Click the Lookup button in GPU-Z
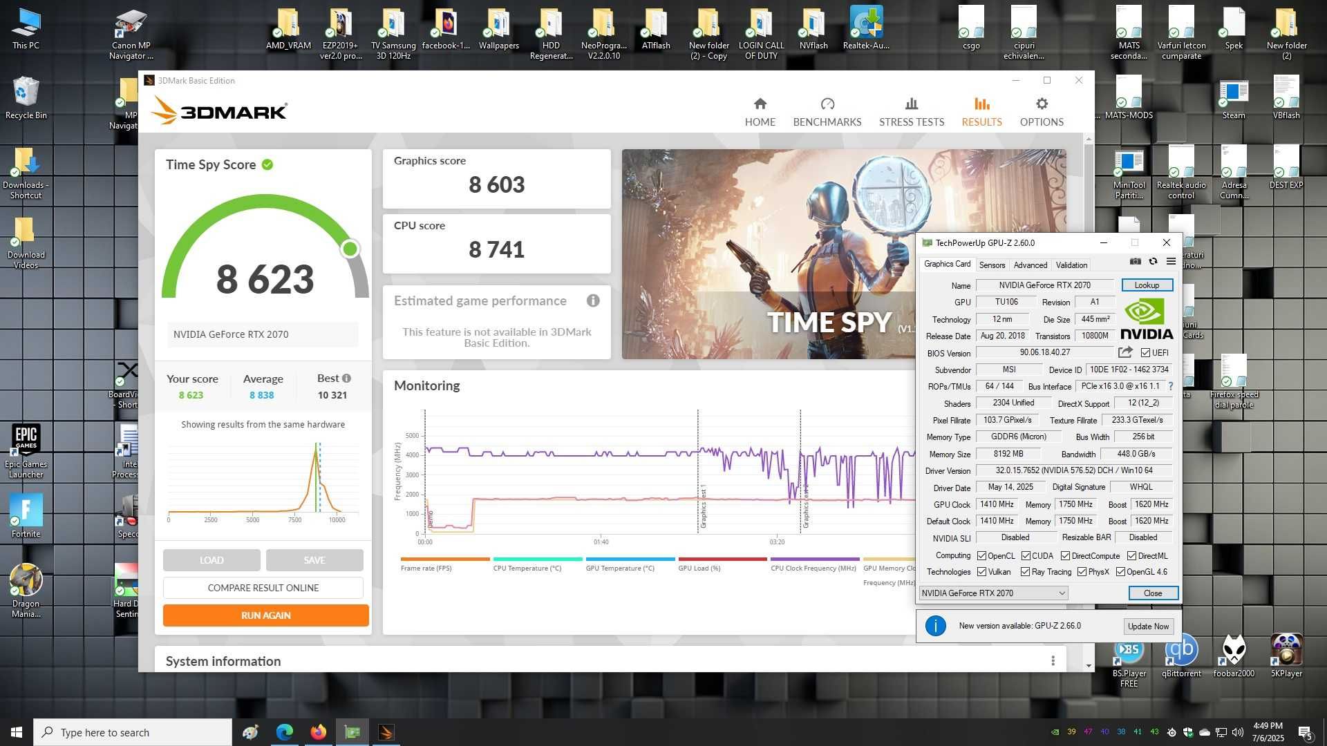1327x746 pixels. click(x=1147, y=285)
